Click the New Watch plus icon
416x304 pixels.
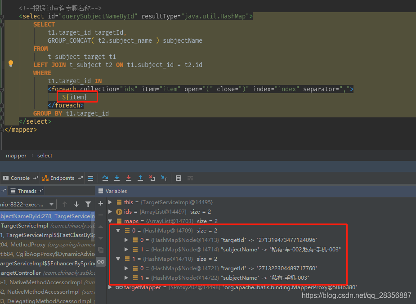click(101, 203)
